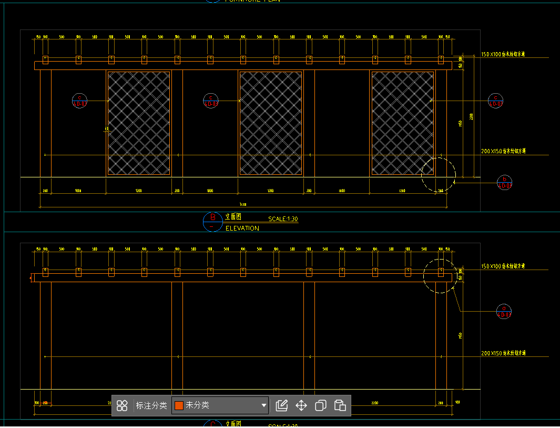
Task: Click the SCALE:1:30 text of elevation B
Action: pyautogui.click(x=283, y=219)
